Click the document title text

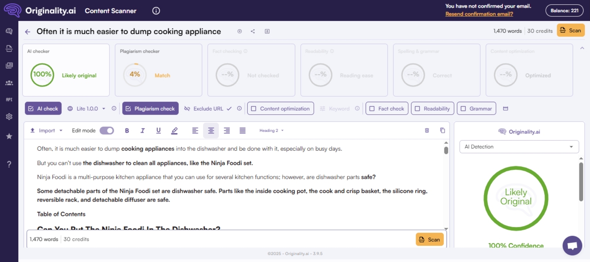tap(129, 31)
